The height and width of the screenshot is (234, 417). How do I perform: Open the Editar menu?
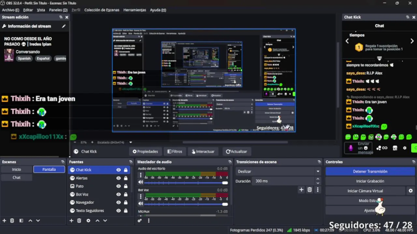28,10
